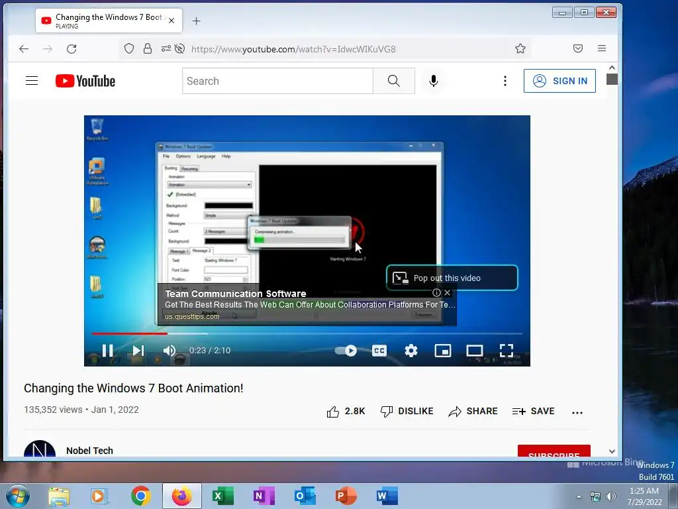Screen dimensions: 678x509
Task: Open the YouTube guide hamburger menu
Action: tap(32, 81)
